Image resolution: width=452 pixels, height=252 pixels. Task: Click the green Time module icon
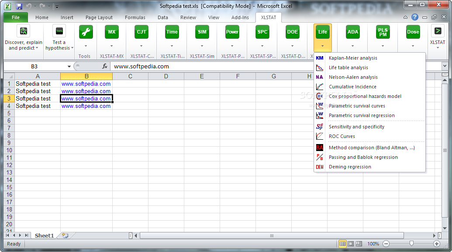[172, 32]
